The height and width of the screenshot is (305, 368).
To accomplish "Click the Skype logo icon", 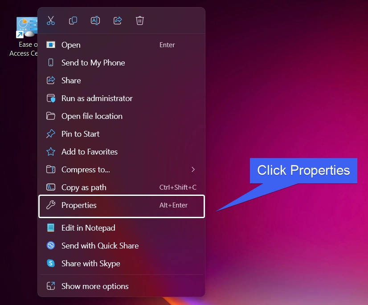I will pyautogui.click(x=51, y=263).
